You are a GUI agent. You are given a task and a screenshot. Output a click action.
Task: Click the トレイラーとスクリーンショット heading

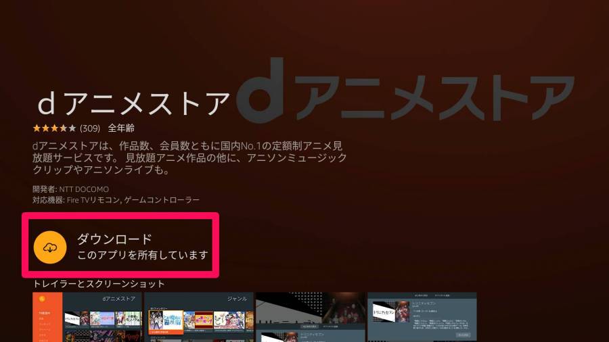tap(99, 284)
